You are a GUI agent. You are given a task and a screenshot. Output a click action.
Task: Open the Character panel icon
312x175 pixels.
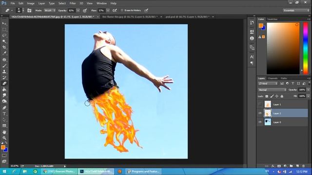click(252, 57)
